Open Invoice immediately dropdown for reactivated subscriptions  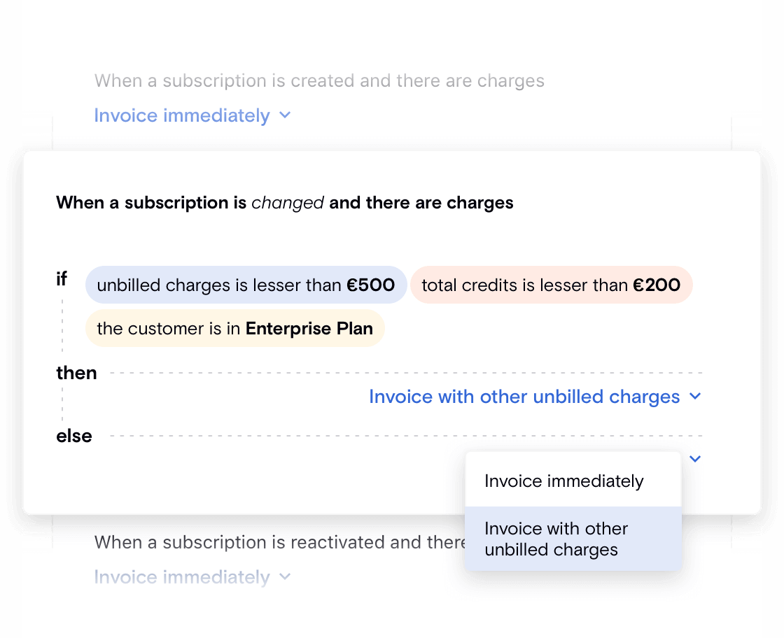click(182, 577)
